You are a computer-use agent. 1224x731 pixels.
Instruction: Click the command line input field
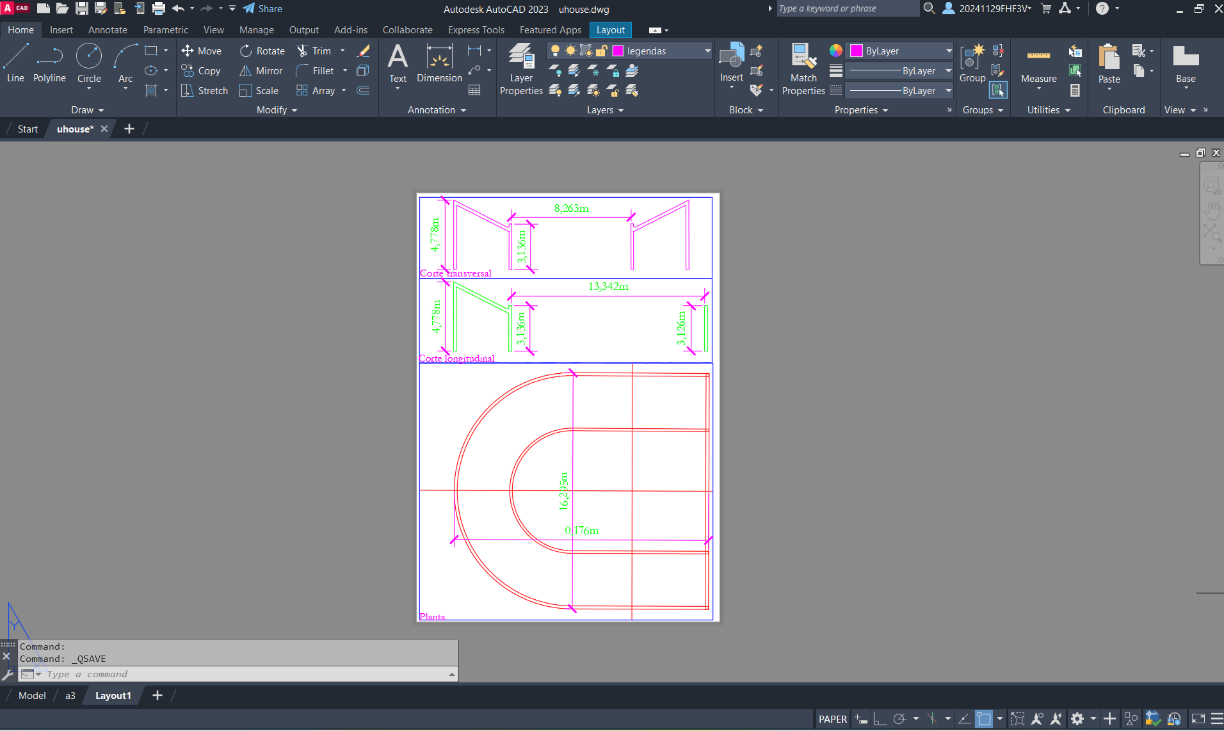(x=243, y=674)
